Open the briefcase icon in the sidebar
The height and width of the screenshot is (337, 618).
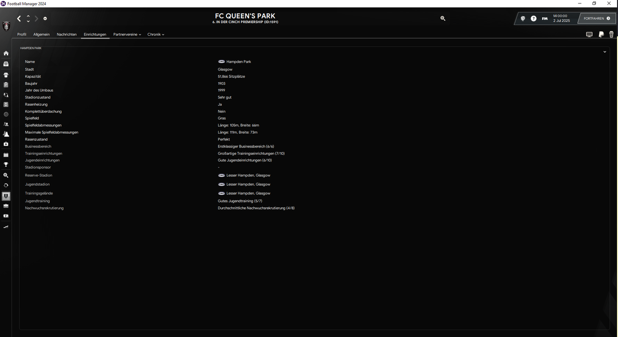pyautogui.click(x=6, y=206)
